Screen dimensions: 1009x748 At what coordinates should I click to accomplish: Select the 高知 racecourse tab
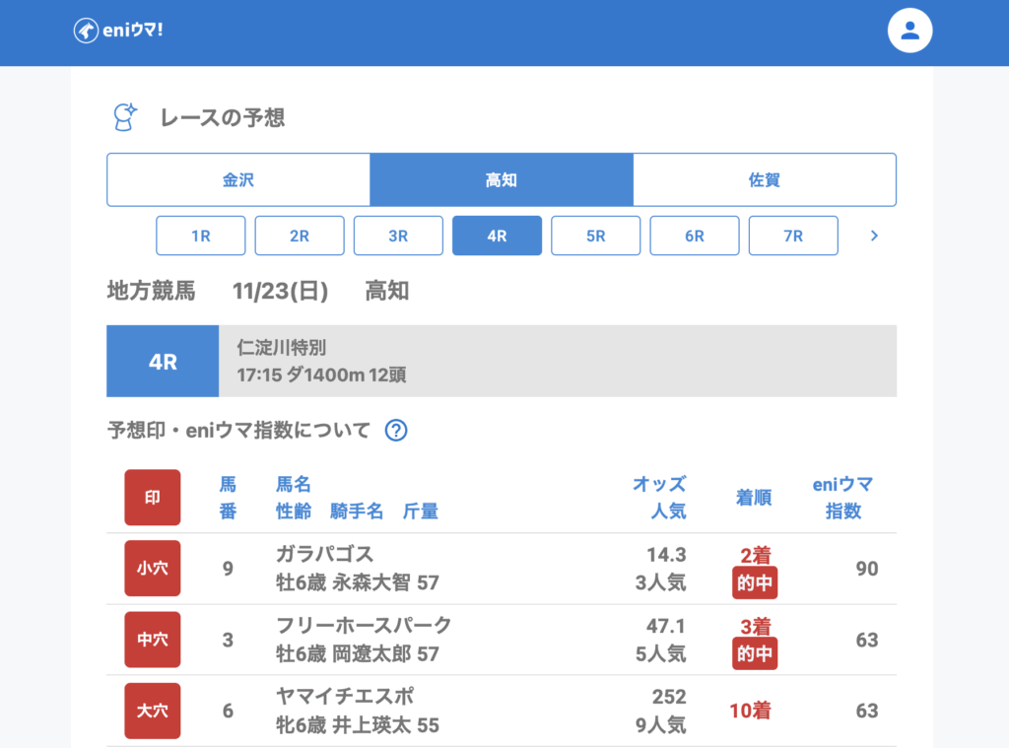[x=501, y=180]
